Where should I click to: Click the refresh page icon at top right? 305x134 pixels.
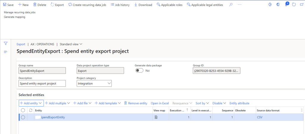294,5
